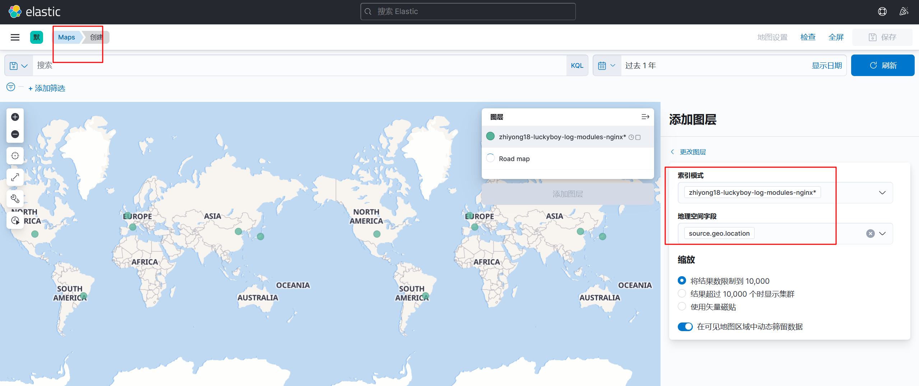Viewport: 919px width, 386px height.
Task: Focus the query search input
Action: [299, 66]
